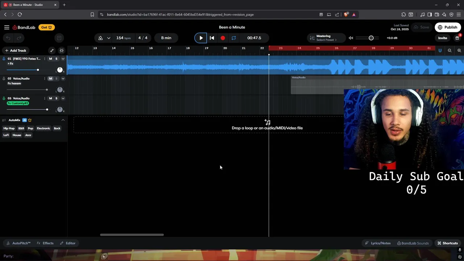Change the 4 / 4 time signature

tap(143, 38)
